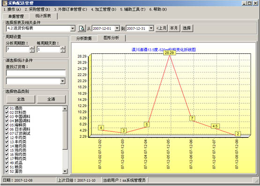This screenshot has width=260, height=186.
Task: Click the 上月 previous month button
Action: (161, 29)
